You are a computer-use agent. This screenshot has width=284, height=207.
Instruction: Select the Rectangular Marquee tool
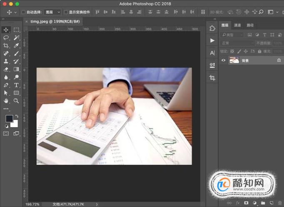tap(16, 30)
